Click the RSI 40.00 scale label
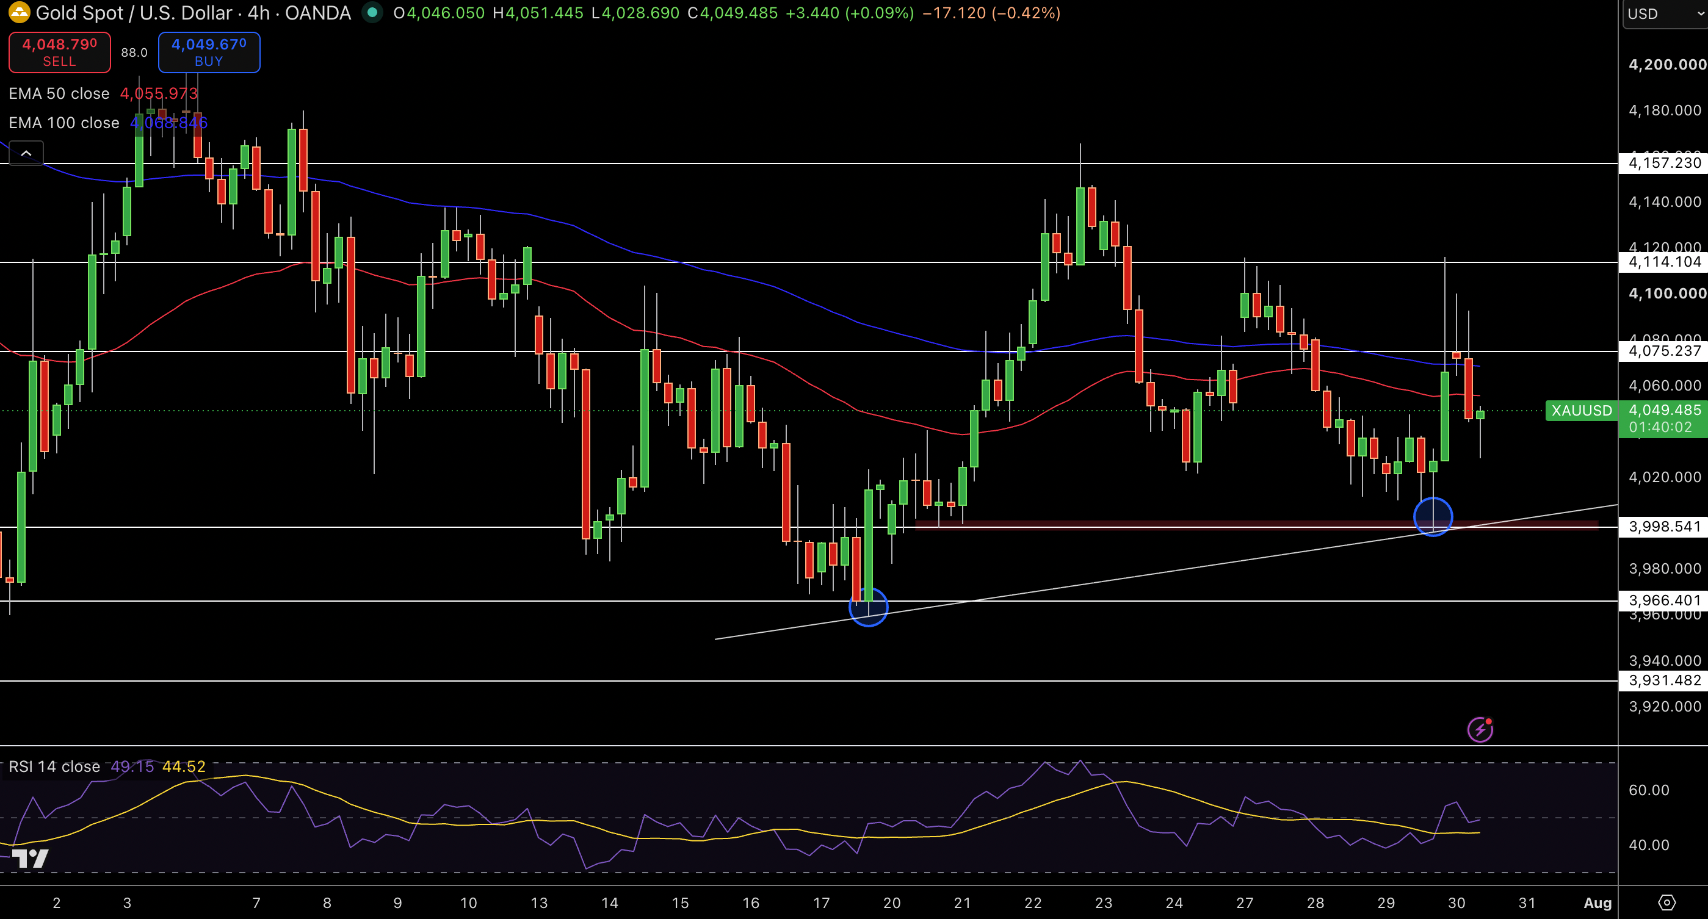Image resolution: width=1708 pixels, height=919 pixels. [x=1649, y=845]
